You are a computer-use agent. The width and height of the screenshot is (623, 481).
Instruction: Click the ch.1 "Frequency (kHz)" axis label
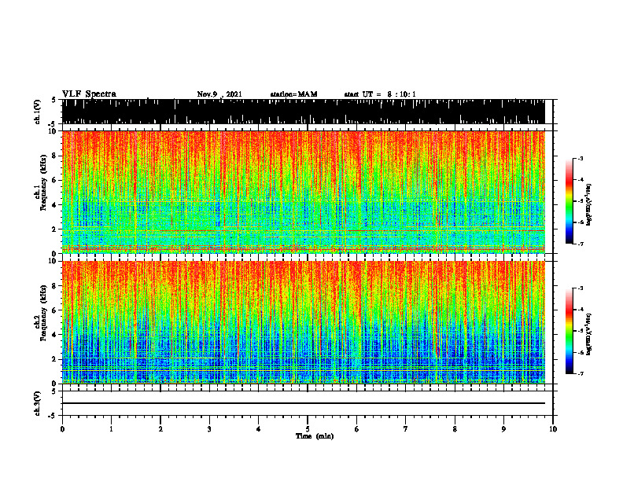44,182
